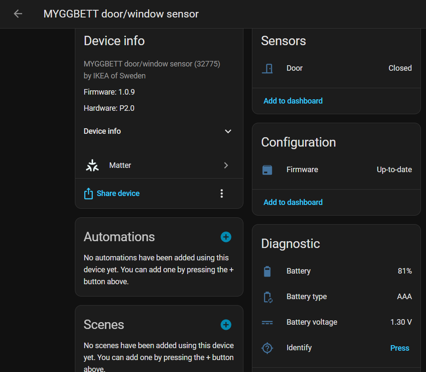Click the Matter label text
This screenshot has height=372, width=426.
pos(120,165)
